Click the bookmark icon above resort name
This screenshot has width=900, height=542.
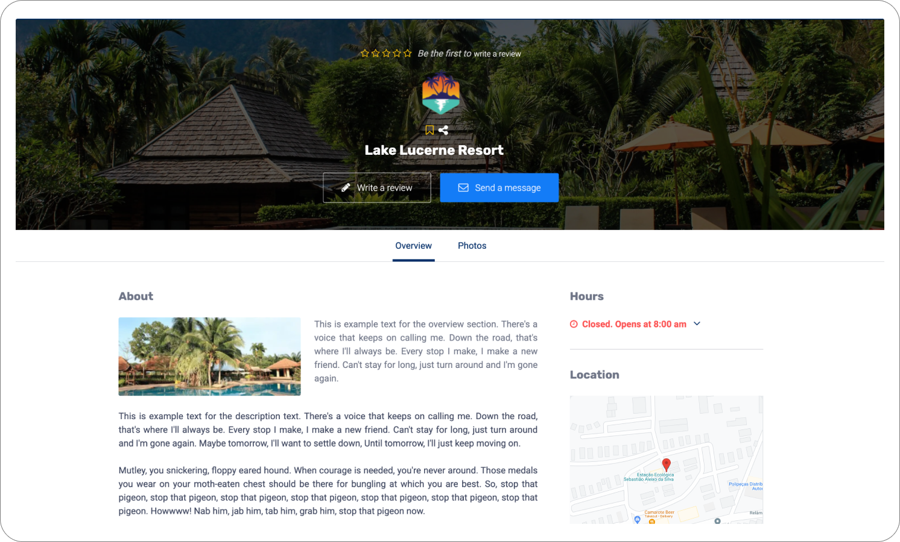pos(429,130)
